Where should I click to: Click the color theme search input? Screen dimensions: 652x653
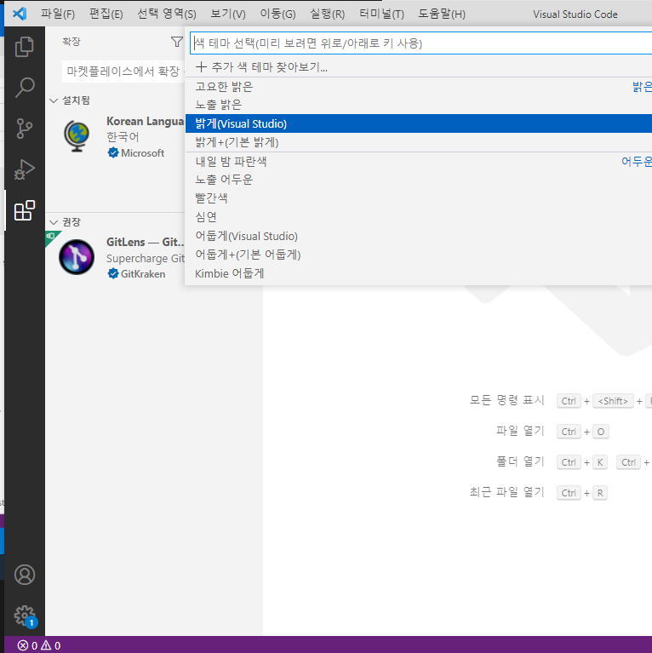click(x=421, y=43)
